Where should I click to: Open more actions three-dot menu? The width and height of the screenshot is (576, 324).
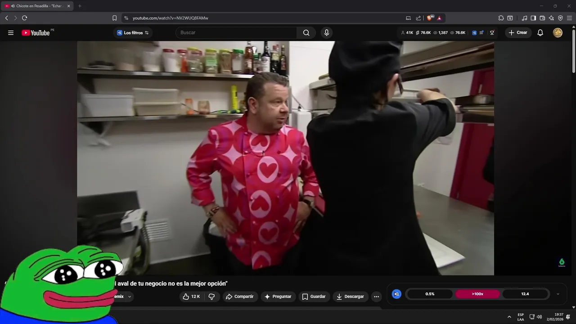pos(376,297)
